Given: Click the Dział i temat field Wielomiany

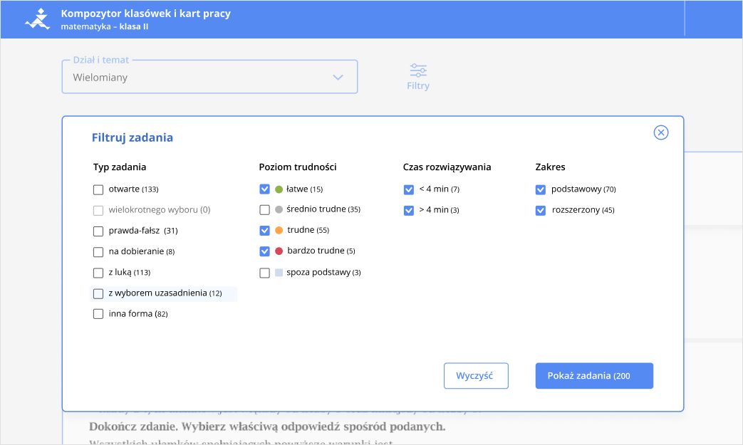Looking at the screenshot, I should (209, 77).
